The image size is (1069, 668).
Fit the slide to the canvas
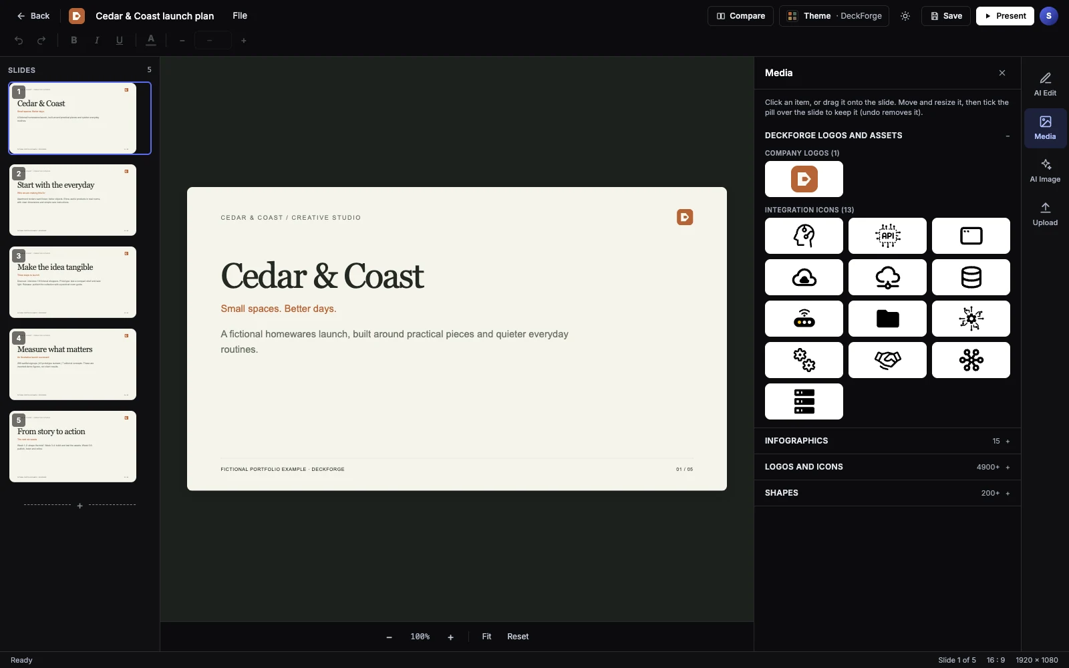(486, 637)
